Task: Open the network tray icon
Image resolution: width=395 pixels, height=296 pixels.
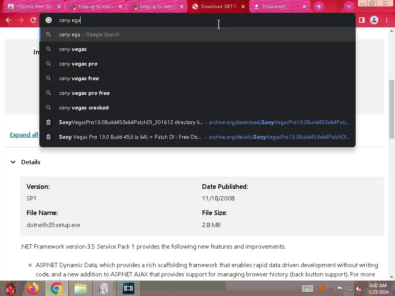Action: coord(349,288)
